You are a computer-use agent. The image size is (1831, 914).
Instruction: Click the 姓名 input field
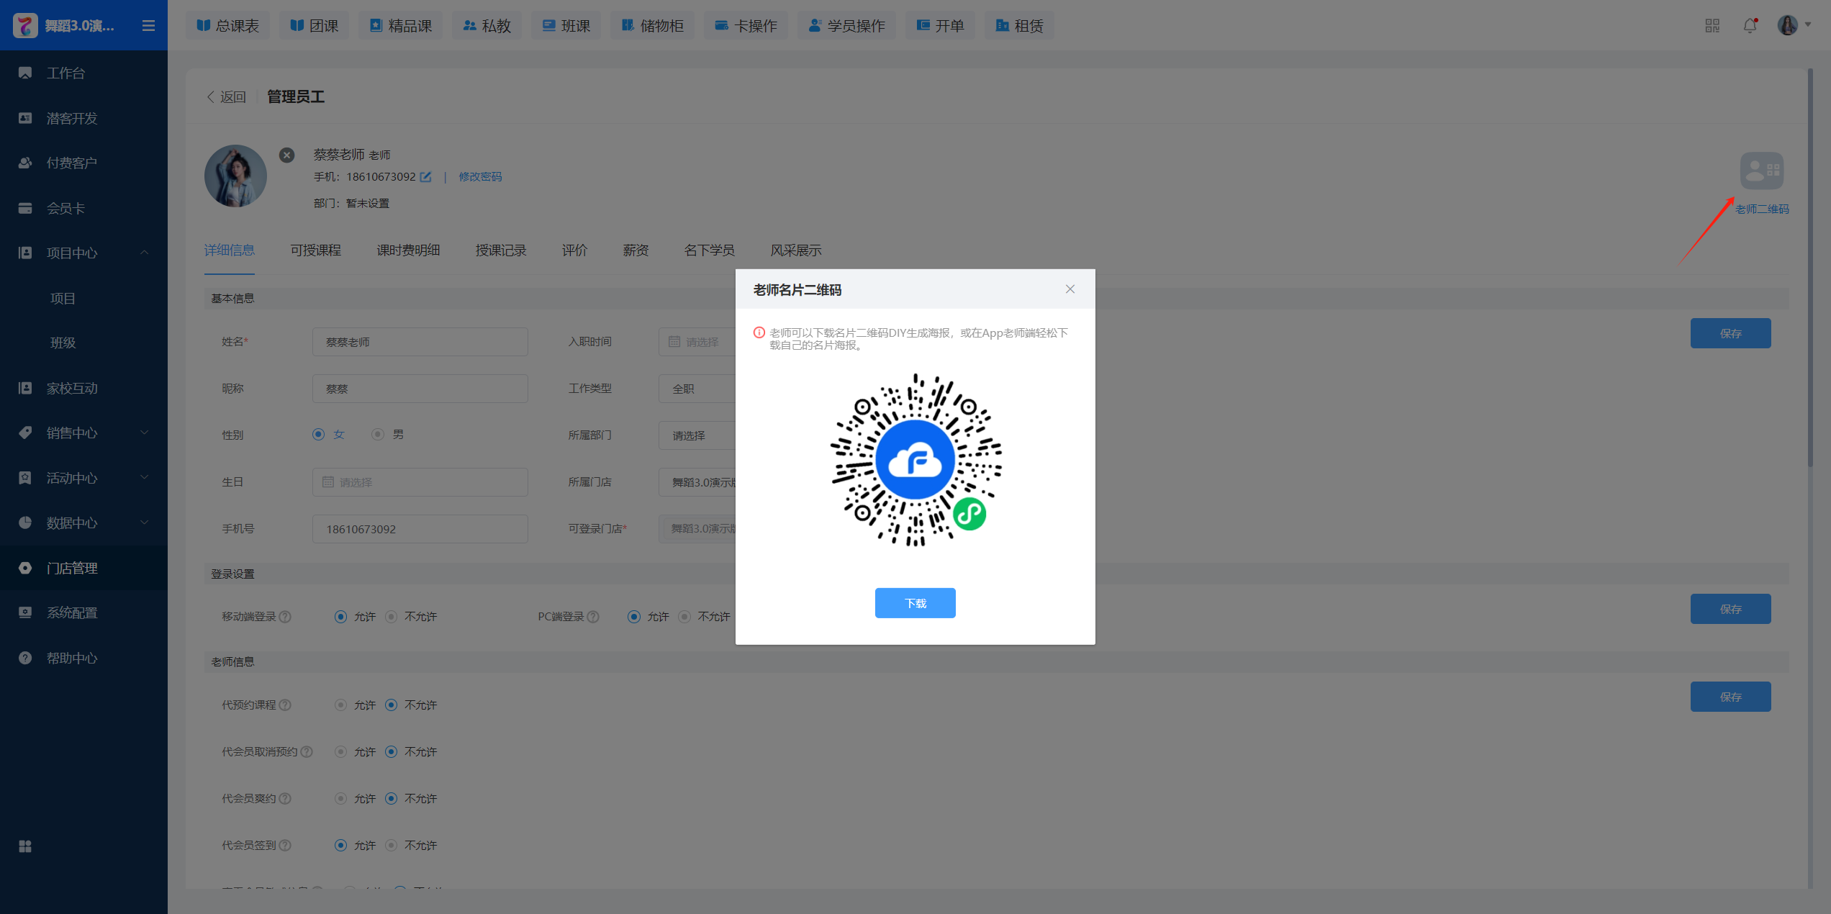pos(420,342)
